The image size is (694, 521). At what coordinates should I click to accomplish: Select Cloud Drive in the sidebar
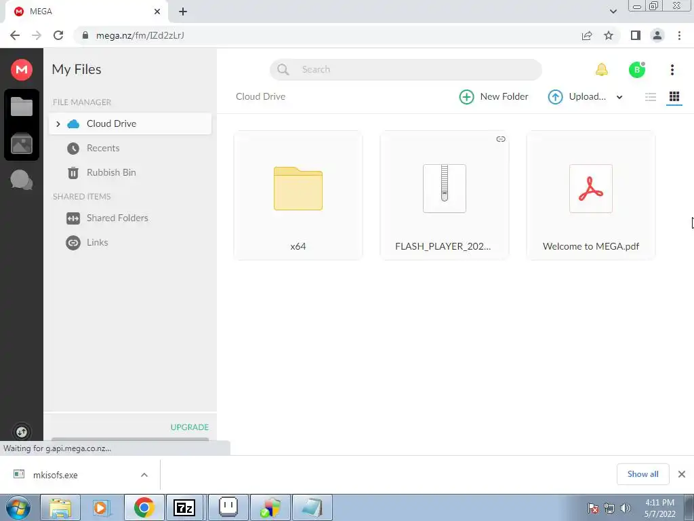pos(130,123)
